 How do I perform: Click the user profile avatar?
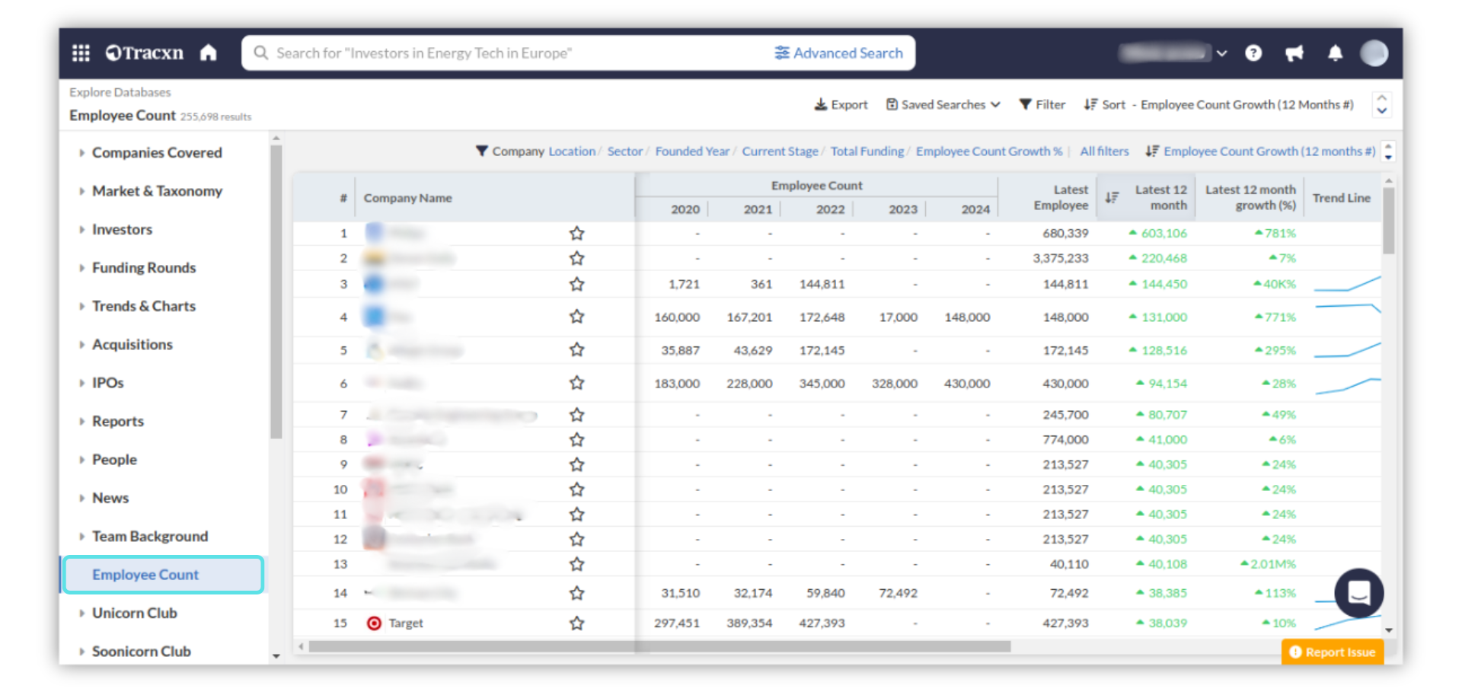[x=1374, y=53]
